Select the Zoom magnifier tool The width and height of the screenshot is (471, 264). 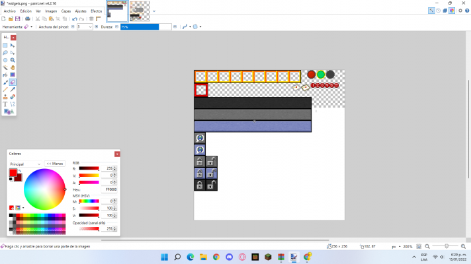pos(13,60)
